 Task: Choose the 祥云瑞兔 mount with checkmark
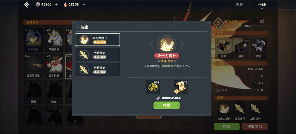click(x=33, y=40)
